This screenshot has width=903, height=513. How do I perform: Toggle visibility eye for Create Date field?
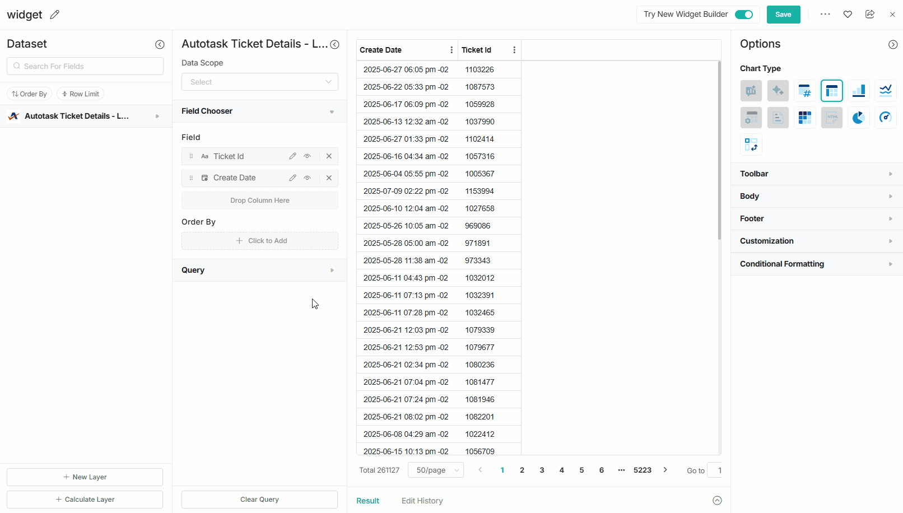coord(307,178)
